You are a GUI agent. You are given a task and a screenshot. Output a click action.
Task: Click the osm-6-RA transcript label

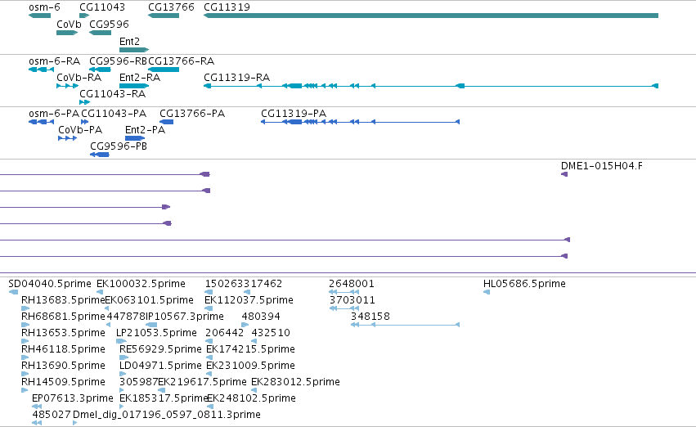55,61
